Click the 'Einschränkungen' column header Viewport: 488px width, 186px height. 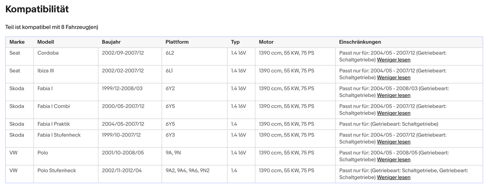click(360, 42)
